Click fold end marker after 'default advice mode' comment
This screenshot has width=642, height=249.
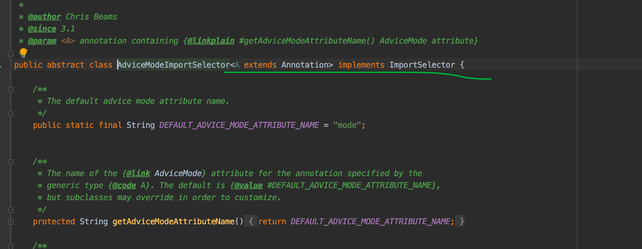pyautogui.click(x=11, y=113)
